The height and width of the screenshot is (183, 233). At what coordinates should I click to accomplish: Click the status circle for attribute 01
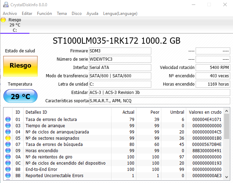pyautogui.click(x=8, y=119)
